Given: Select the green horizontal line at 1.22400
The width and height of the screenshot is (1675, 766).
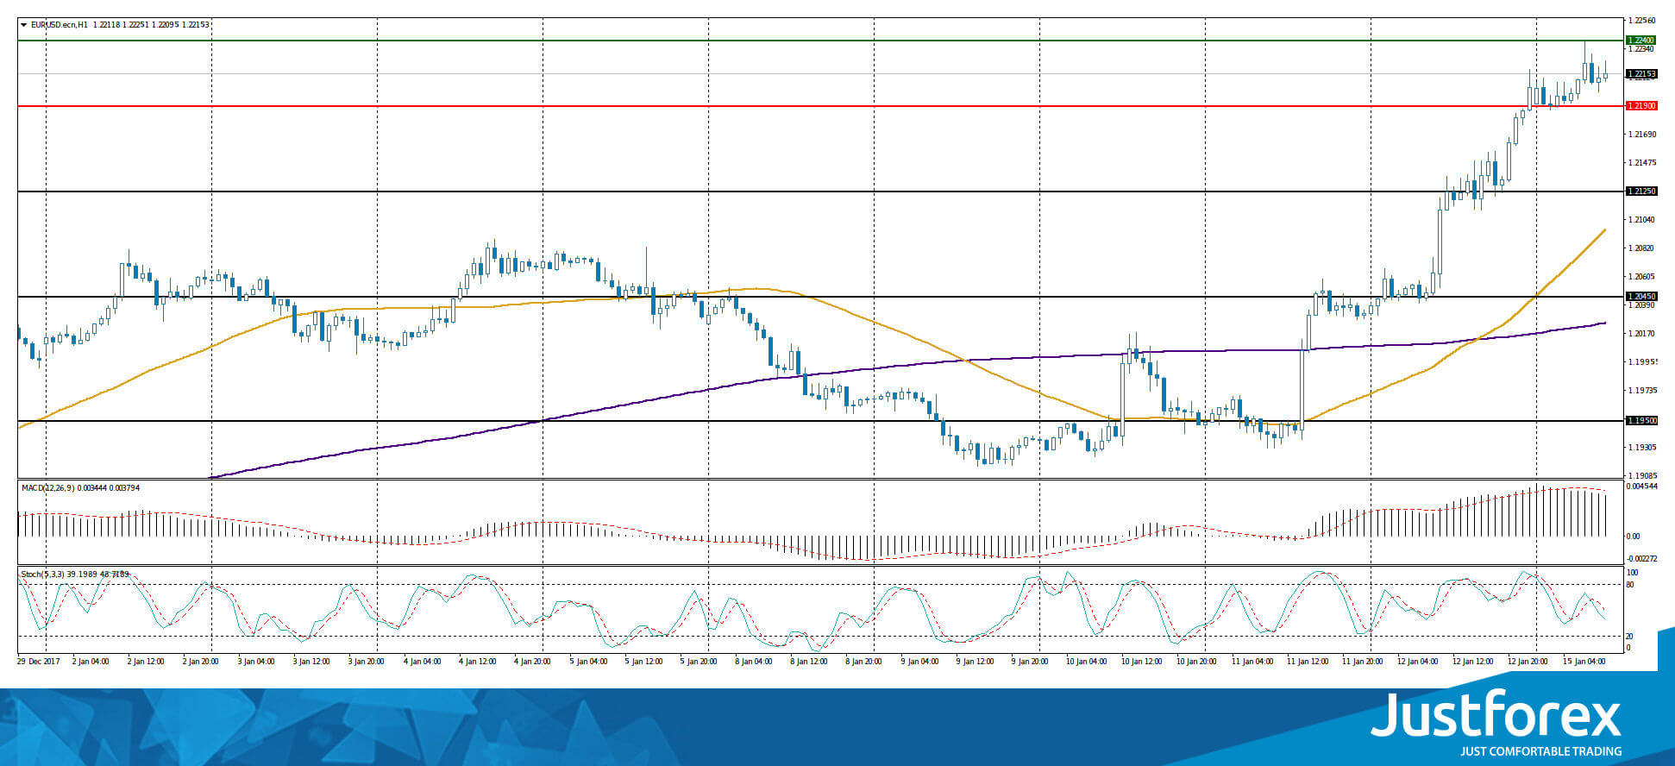Looking at the screenshot, I should (819, 41).
